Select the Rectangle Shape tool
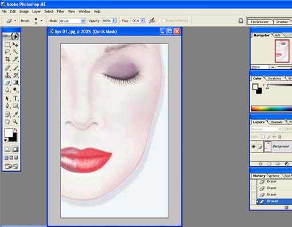Screen dimensions: 292x227 click(15, 105)
